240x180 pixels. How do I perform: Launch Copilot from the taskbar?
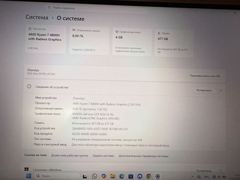[x=104, y=176]
